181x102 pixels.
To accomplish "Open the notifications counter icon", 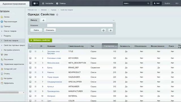I will point(35,3).
